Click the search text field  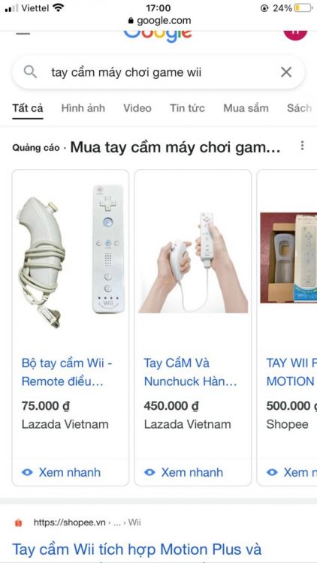coord(158,72)
